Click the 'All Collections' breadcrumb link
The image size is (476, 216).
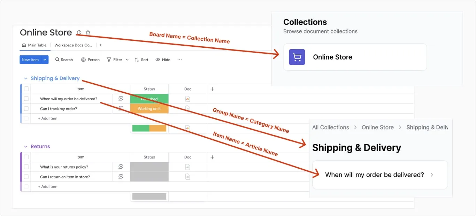pos(330,128)
